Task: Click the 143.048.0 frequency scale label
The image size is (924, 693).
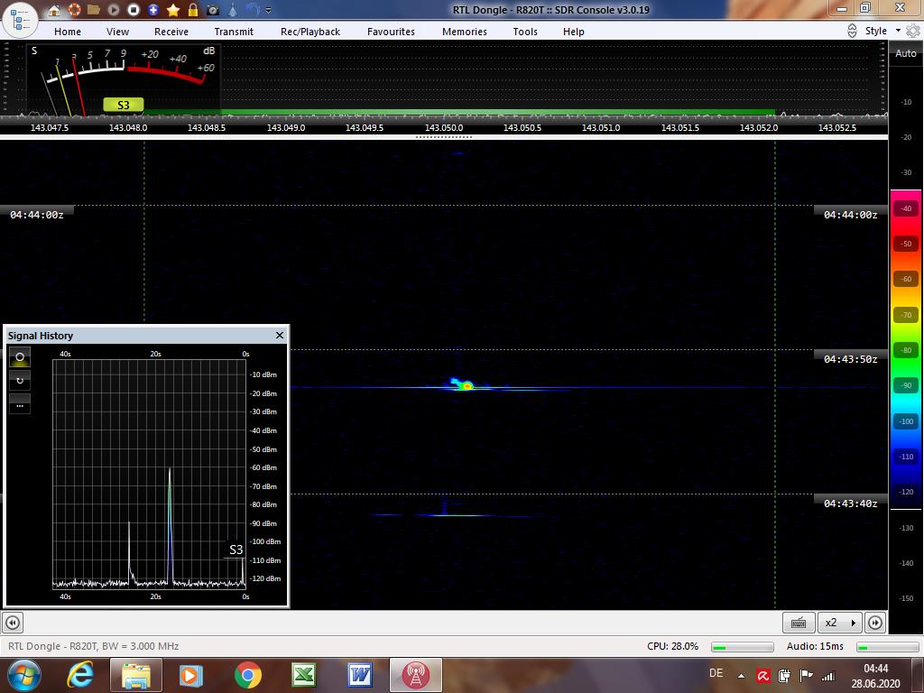Action: point(128,127)
